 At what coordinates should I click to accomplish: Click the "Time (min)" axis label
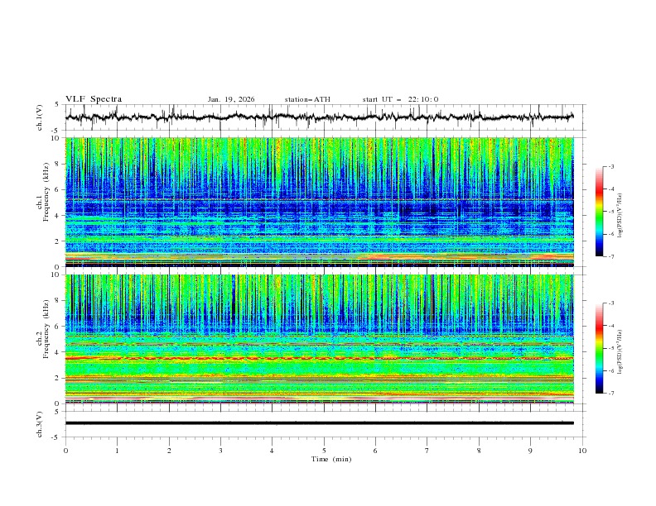(331, 459)
